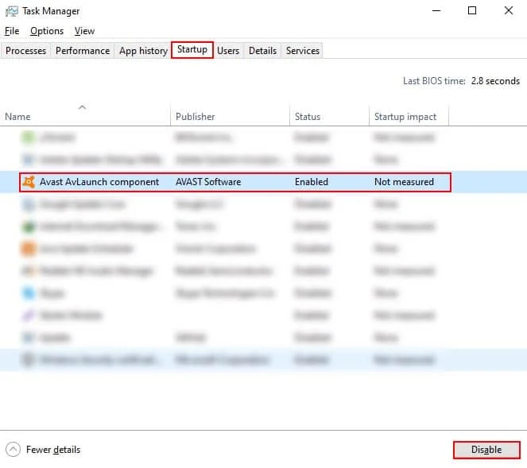Image resolution: width=527 pixels, height=468 pixels.
Task: Go to the App history tab
Action: point(143,51)
